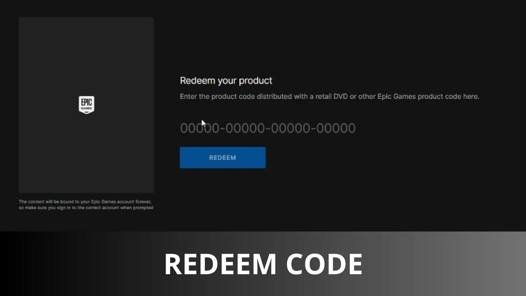Image resolution: width=526 pixels, height=296 pixels.
Task: Click the "Redeem your product" heading
Action: tap(226, 81)
